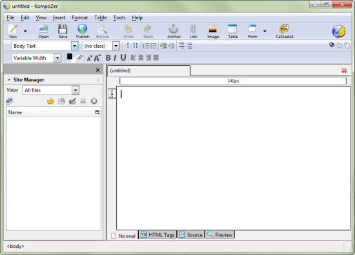
Task: Click the outdent text icon
Action: pos(171,46)
